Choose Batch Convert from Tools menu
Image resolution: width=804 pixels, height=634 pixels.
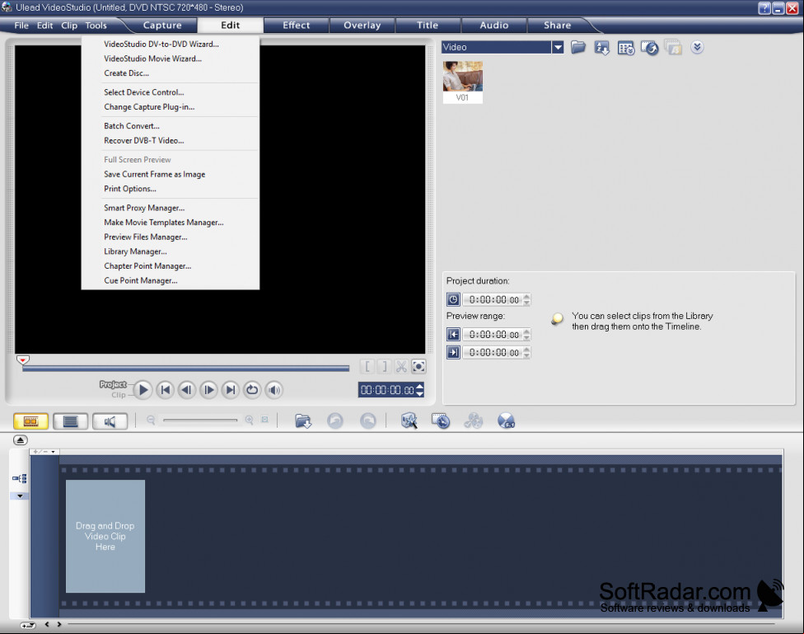171,126
